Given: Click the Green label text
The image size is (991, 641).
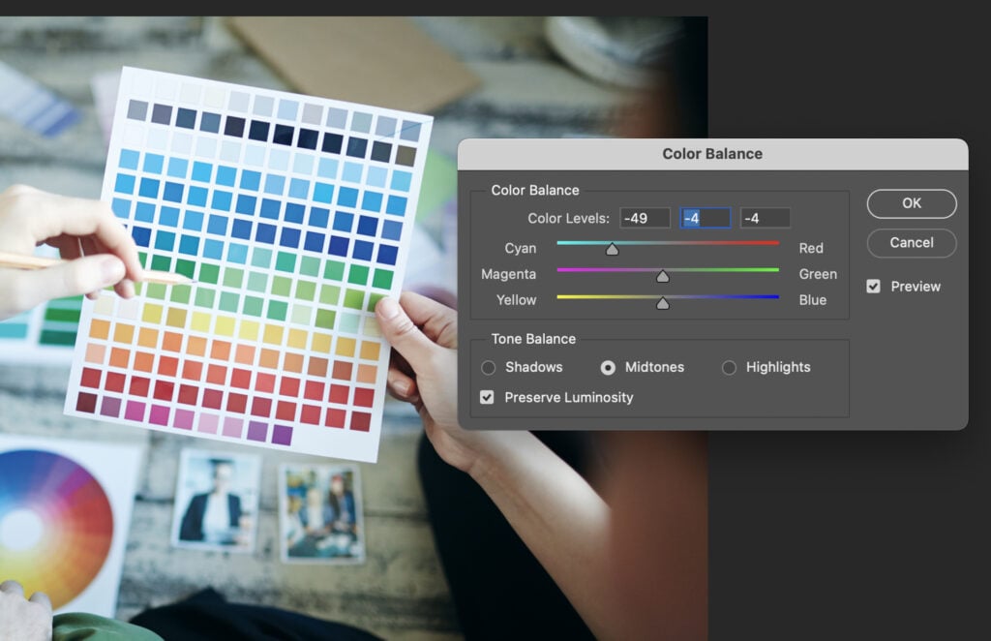Looking at the screenshot, I should click(818, 274).
